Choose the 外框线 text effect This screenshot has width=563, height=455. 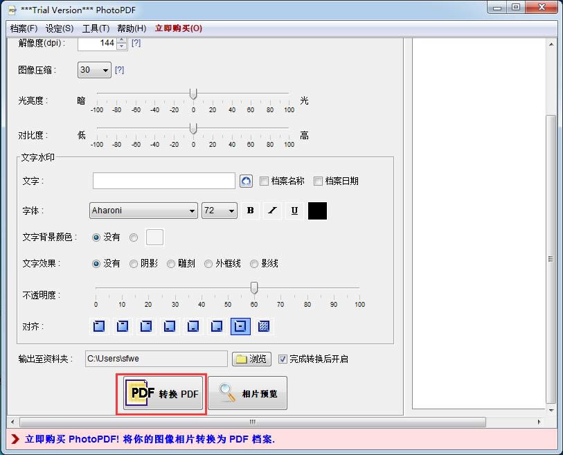click(208, 264)
